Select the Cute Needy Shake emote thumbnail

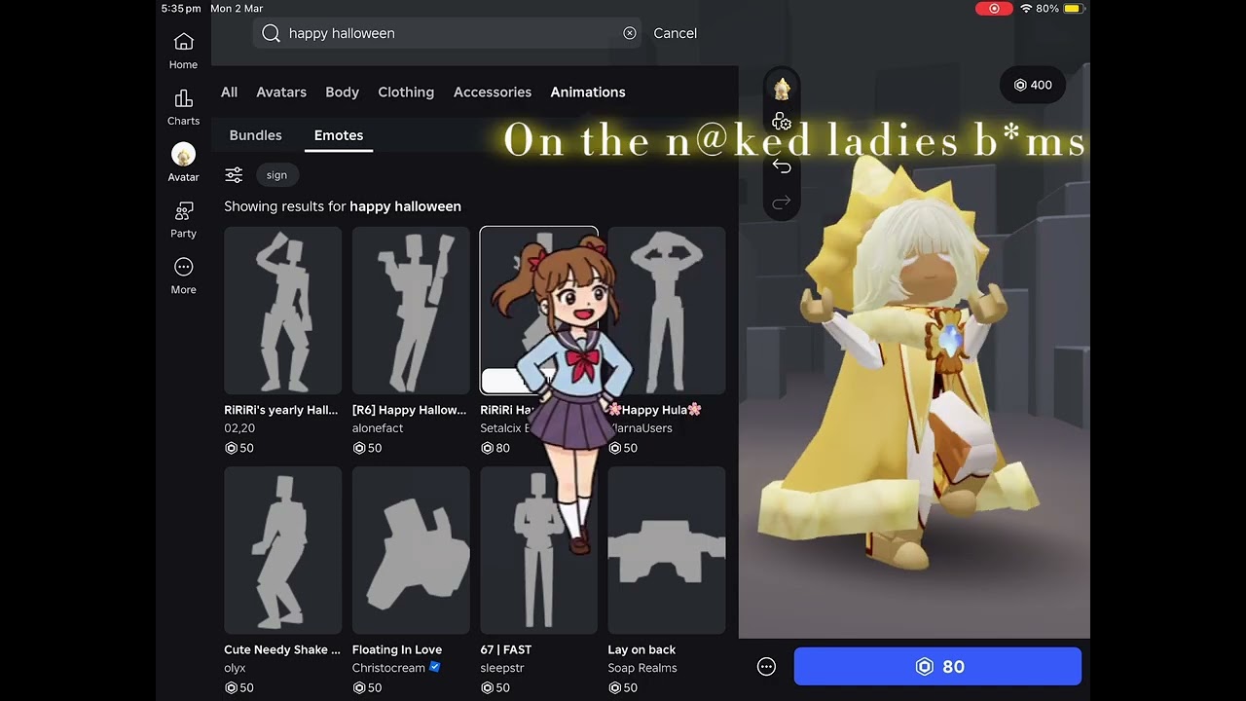click(x=283, y=550)
